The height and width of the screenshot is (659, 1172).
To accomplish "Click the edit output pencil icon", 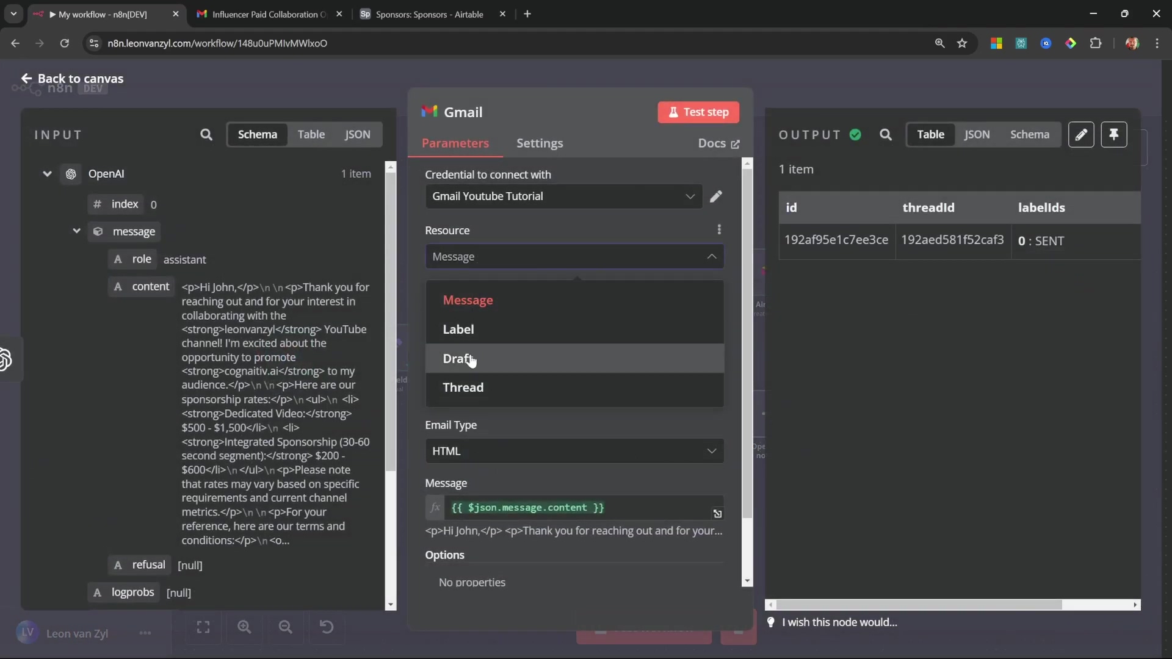I will click(x=1081, y=135).
